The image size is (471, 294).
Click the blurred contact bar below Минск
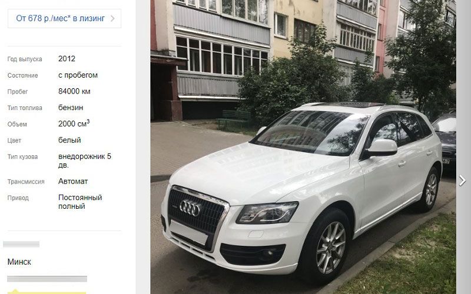point(47,279)
